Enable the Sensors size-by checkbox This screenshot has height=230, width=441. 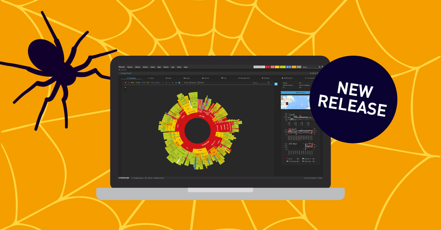click(x=190, y=83)
